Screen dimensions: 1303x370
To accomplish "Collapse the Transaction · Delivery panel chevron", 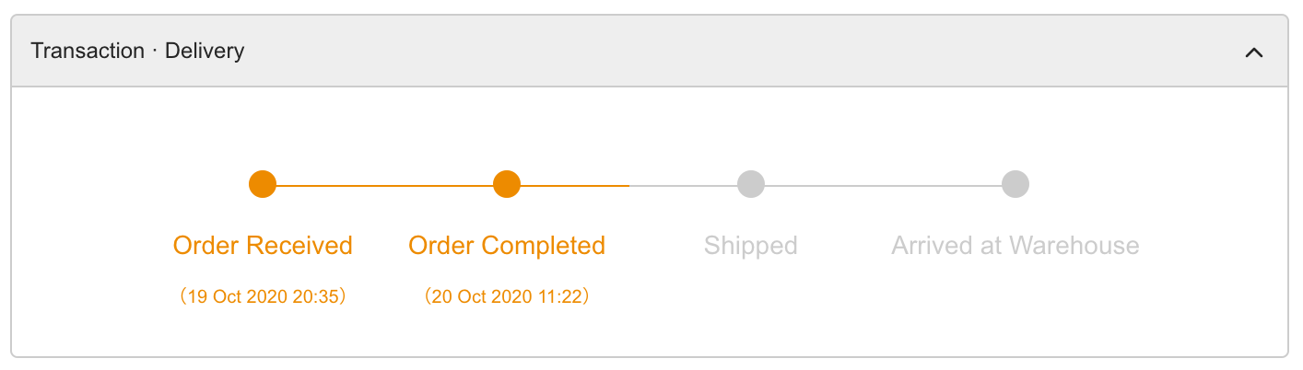I will point(1253,52).
